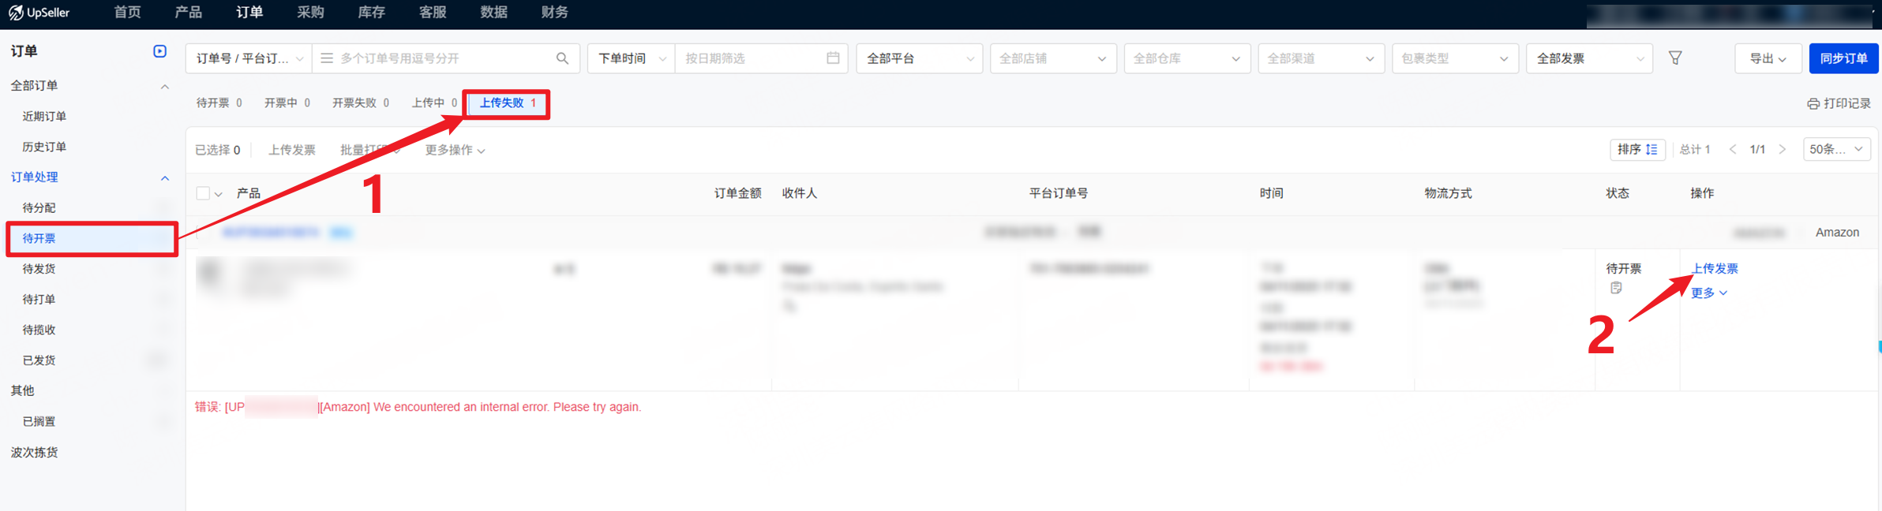Open the 库存 top menu

pyautogui.click(x=371, y=13)
